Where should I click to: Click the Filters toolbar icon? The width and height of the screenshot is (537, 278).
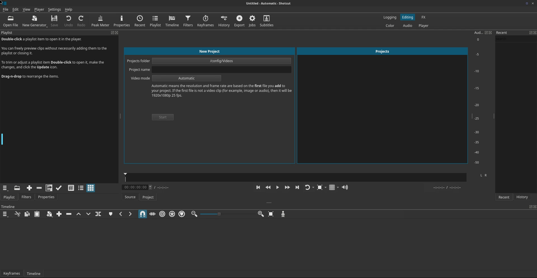tap(188, 21)
